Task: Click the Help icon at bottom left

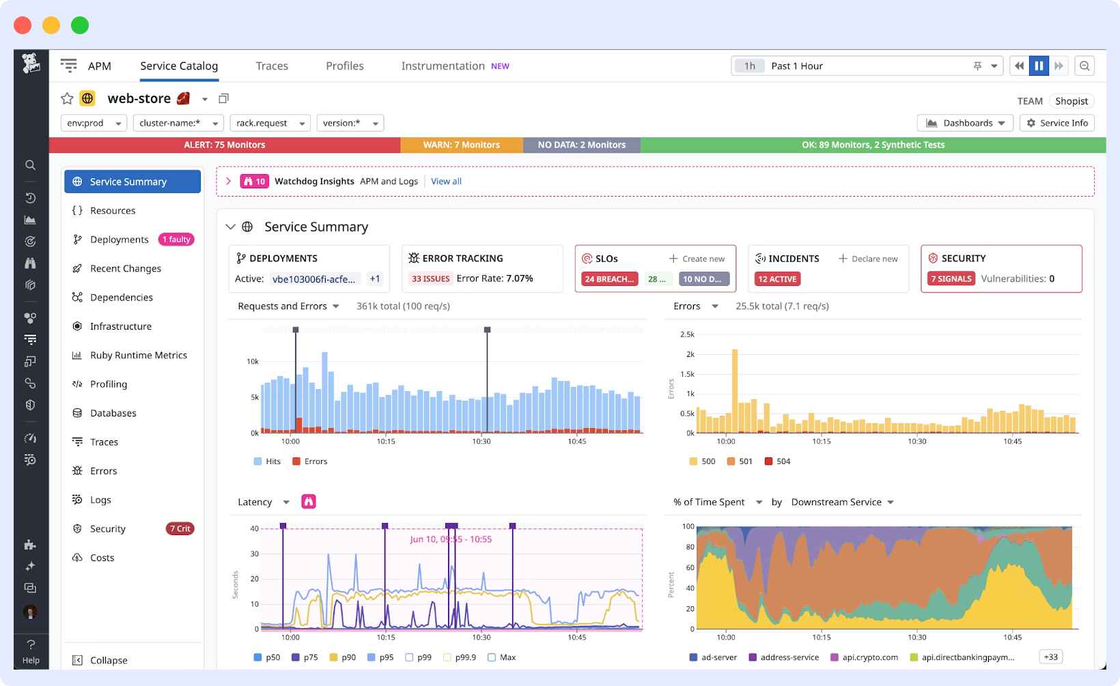Action: (x=31, y=645)
